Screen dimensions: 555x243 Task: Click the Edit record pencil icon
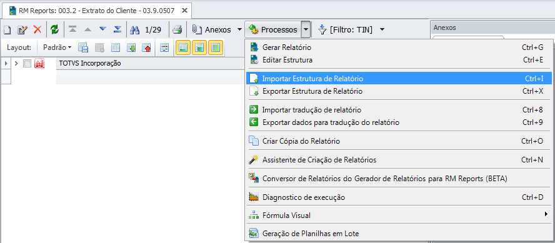22,30
